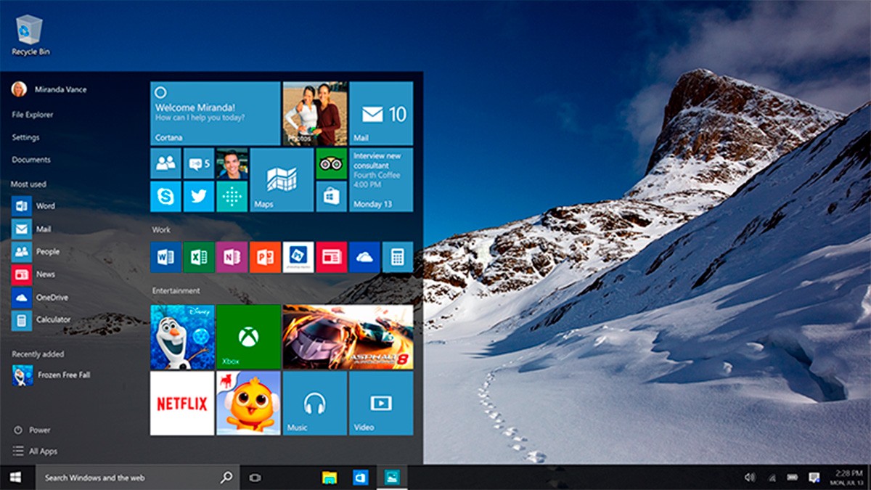This screenshot has height=490, width=871.
Task: Open Settings from the Start menu
Action: (x=26, y=137)
